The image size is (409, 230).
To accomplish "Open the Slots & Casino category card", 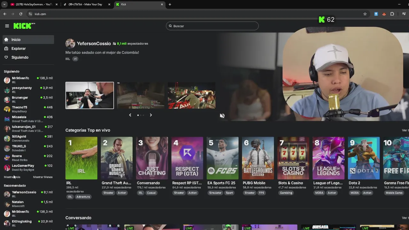I will [293, 158].
